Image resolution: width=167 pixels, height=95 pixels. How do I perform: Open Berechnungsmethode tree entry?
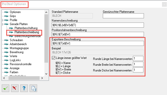28,36
